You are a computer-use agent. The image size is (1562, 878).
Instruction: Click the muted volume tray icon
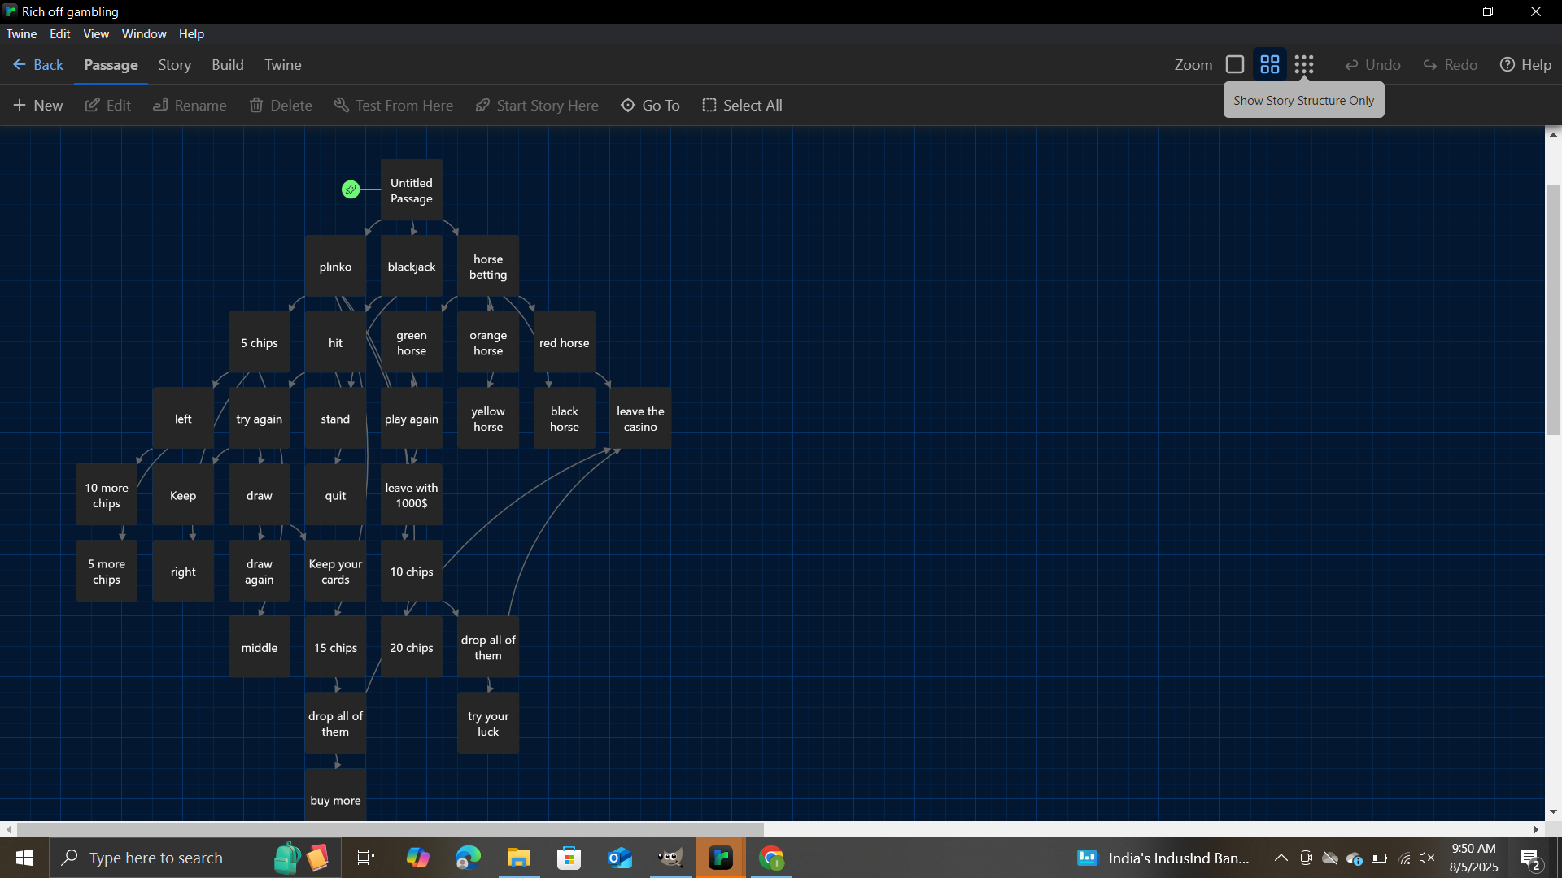coord(1427,858)
